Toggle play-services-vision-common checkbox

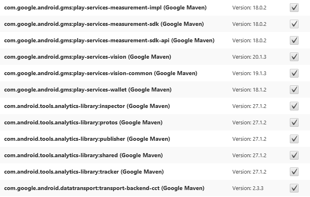[294, 73]
